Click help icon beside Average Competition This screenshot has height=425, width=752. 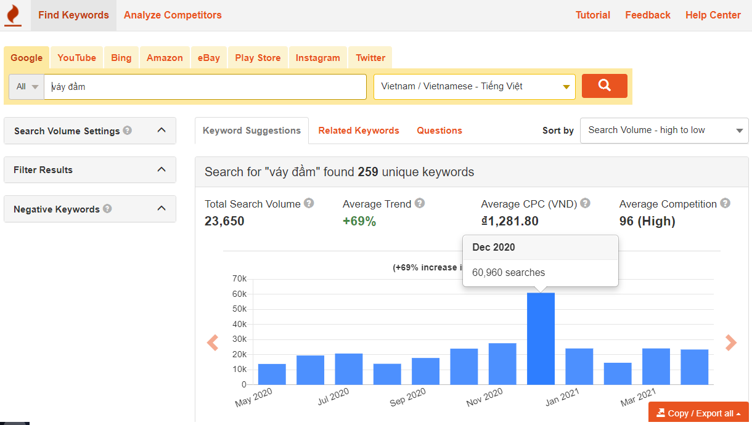point(725,203)
